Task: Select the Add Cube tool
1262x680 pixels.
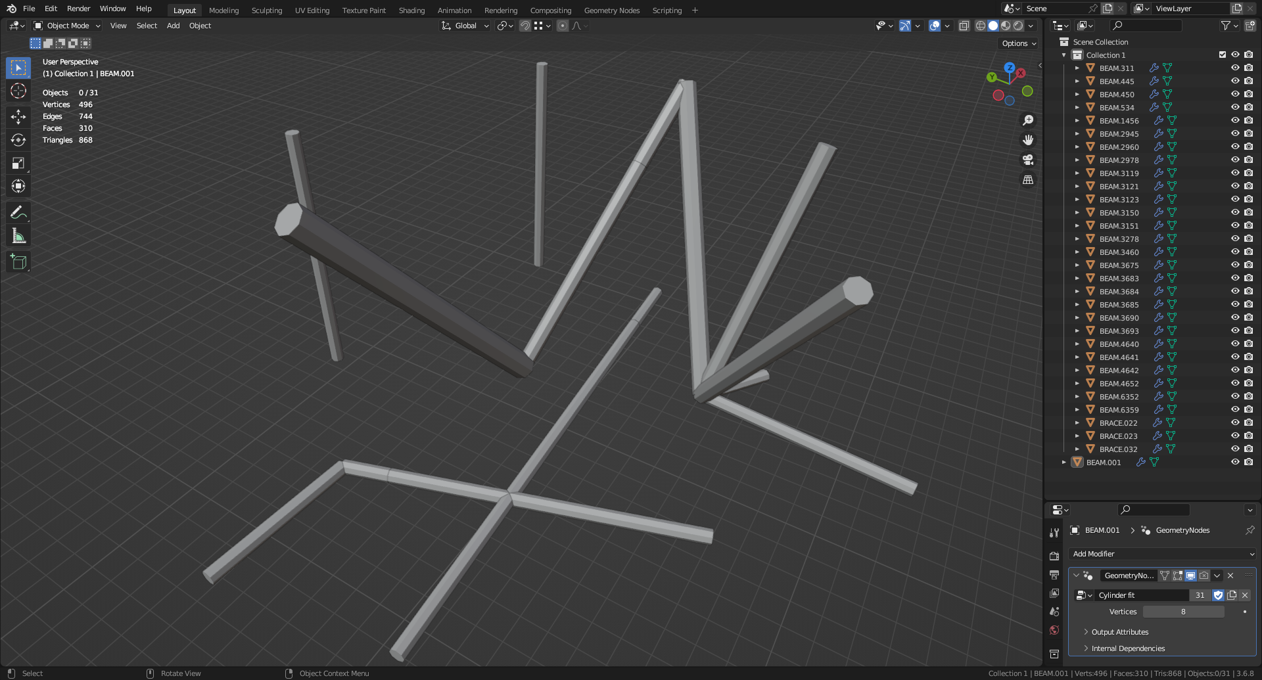Action: 18,261
